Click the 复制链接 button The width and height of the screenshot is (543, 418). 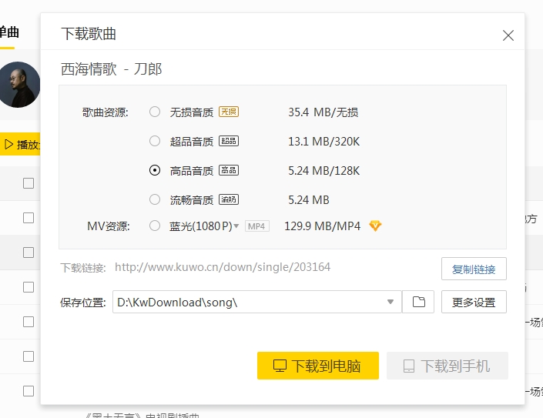pos(474,269)
